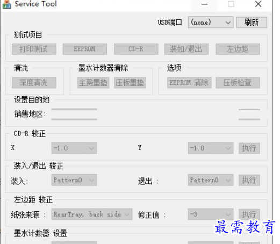The height and width of the screenshot is (244, 280).
Task: Click 执行 for CD-R 较正
Action: (x=249, y=148)
